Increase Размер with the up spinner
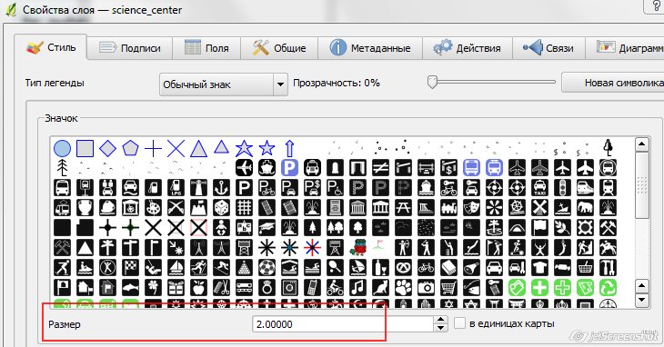Screen dimensions: 664x347 [440, 320]
